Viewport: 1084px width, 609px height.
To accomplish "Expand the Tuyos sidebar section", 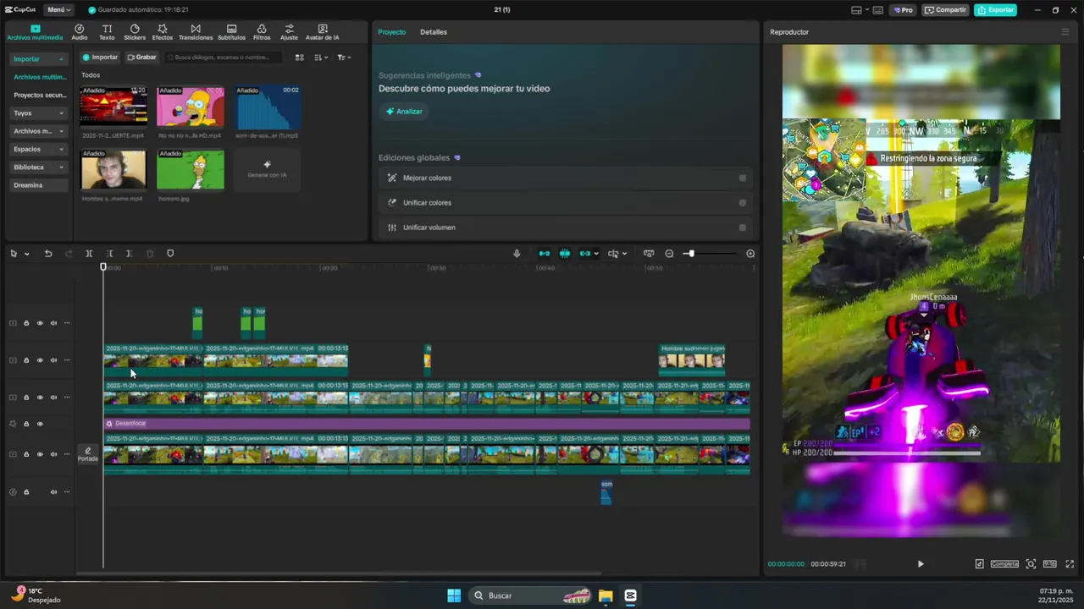I will [39, 113].
